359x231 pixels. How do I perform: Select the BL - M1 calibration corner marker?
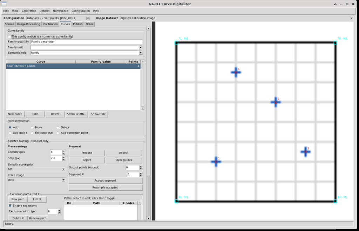point(176,201)
